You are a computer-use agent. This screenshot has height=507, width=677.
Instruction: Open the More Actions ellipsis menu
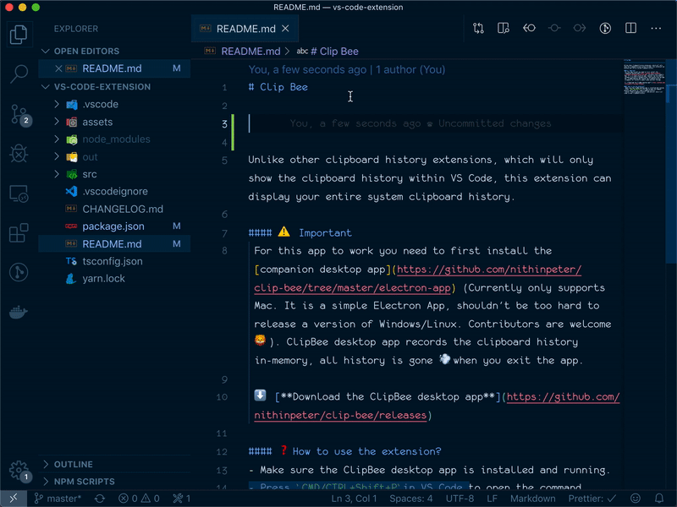[656, 29]
